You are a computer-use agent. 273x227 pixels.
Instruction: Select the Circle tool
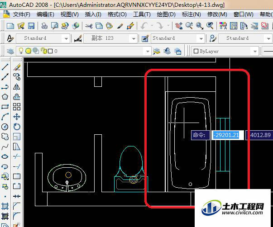coord(5,127)
